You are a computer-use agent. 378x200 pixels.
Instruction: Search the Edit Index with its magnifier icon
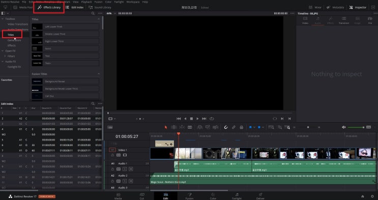[93, 104]
